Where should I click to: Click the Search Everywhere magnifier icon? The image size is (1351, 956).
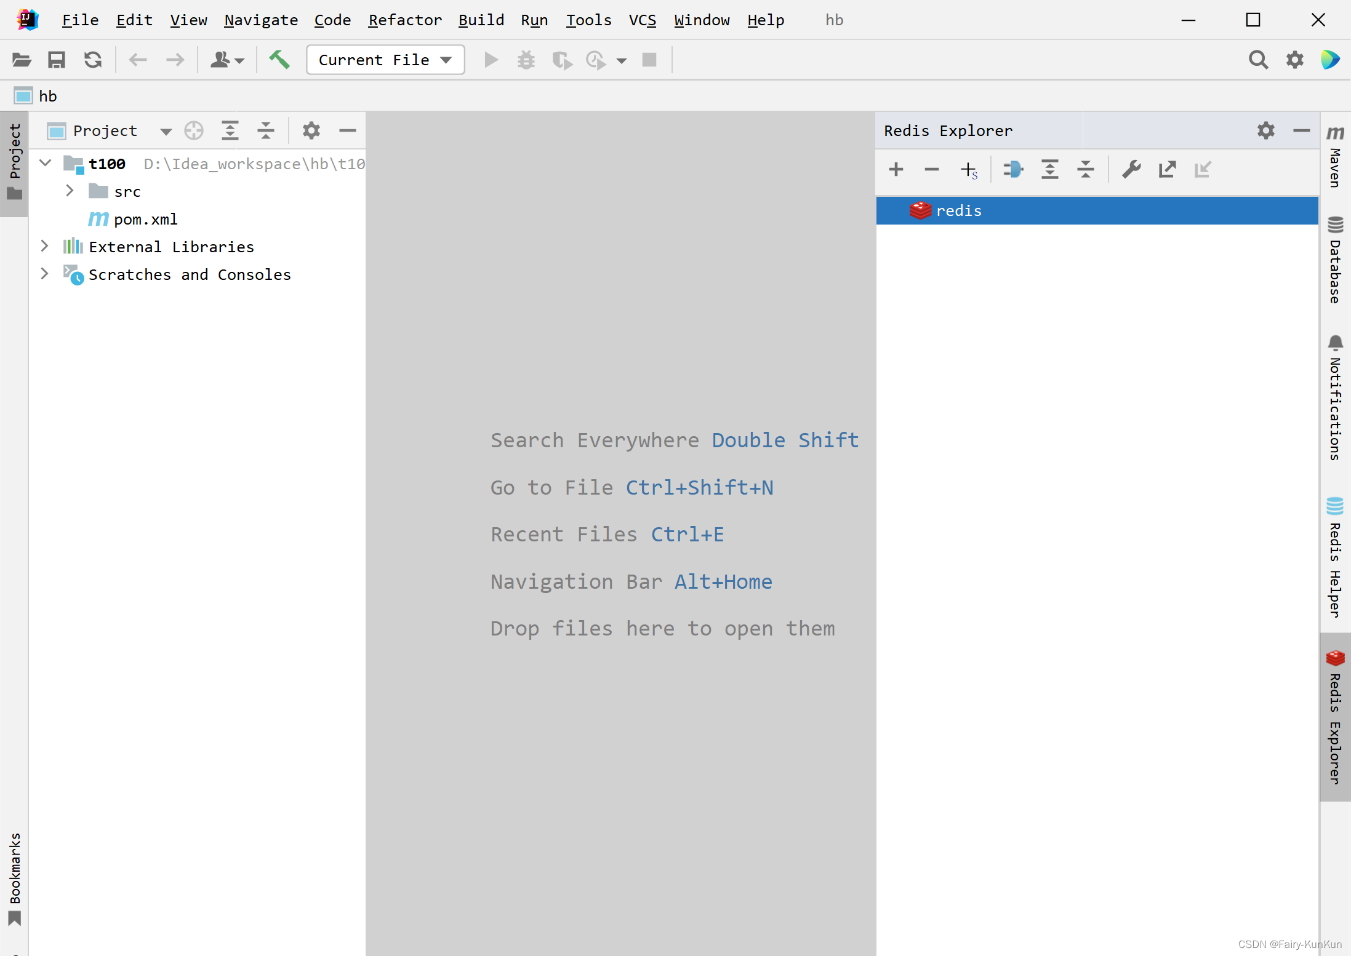1259,60
